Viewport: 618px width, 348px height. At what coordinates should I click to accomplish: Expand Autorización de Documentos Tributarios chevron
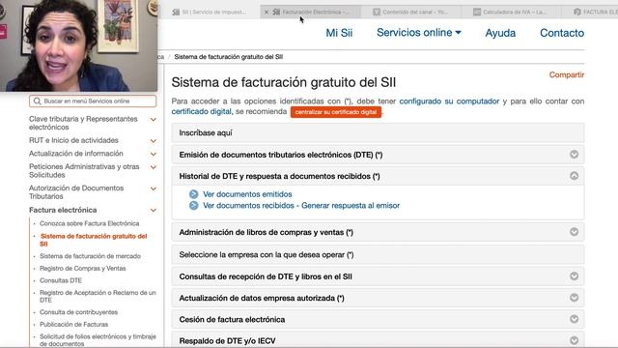tap(154, 188)
